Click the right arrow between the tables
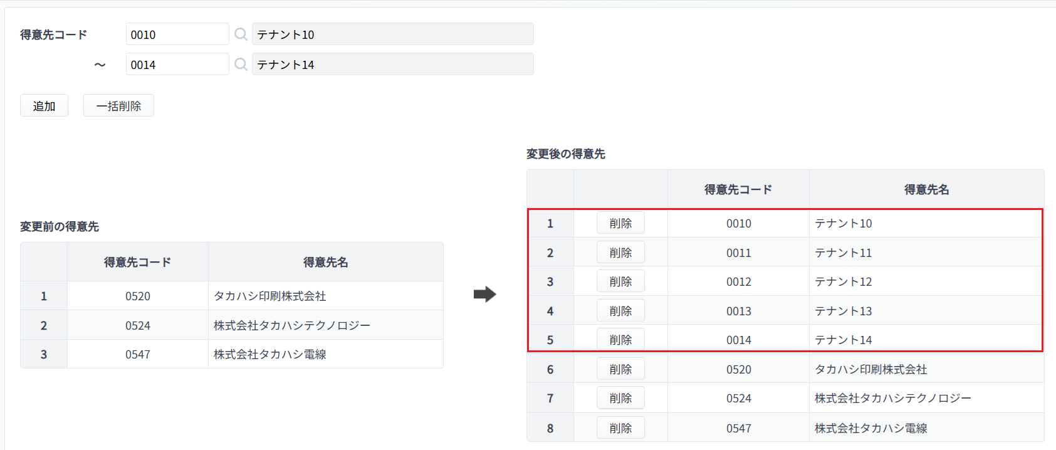This screenshot has height=450, width=1056. tap(485, 294)
